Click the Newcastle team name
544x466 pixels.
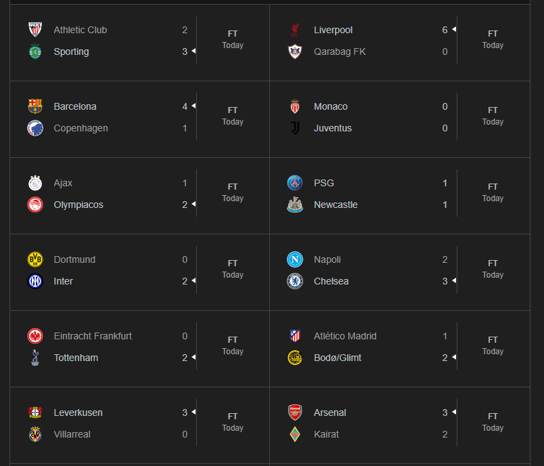point(336,205)
